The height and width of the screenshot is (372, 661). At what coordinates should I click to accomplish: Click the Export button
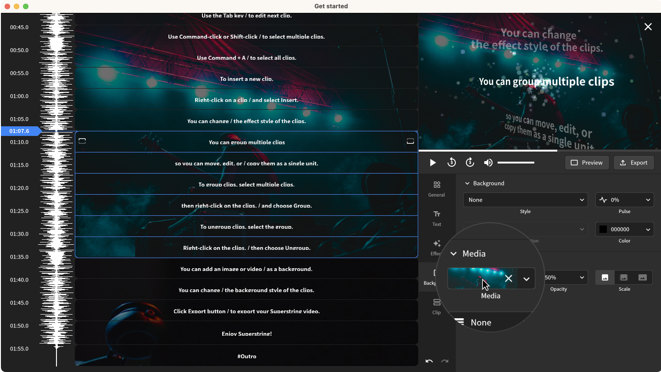[x=633, y=163]
